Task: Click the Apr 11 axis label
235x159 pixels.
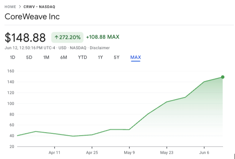Action: point(54,153)
